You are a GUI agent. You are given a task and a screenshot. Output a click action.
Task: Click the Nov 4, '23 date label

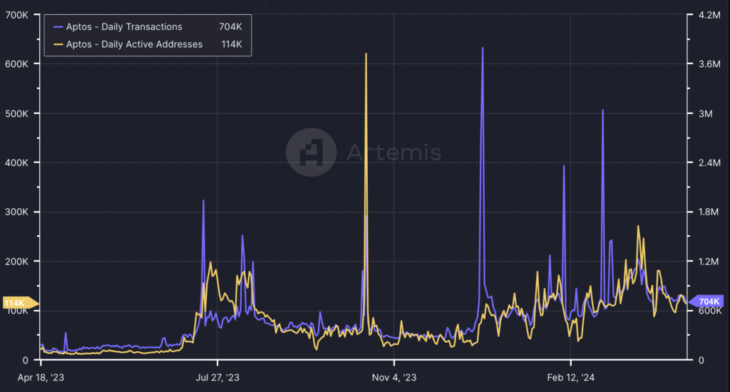point(394,378)
